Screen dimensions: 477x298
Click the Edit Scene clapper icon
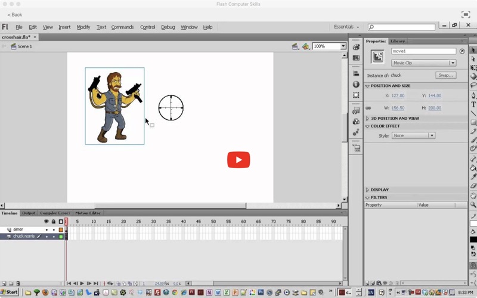[x=295, y=46]
